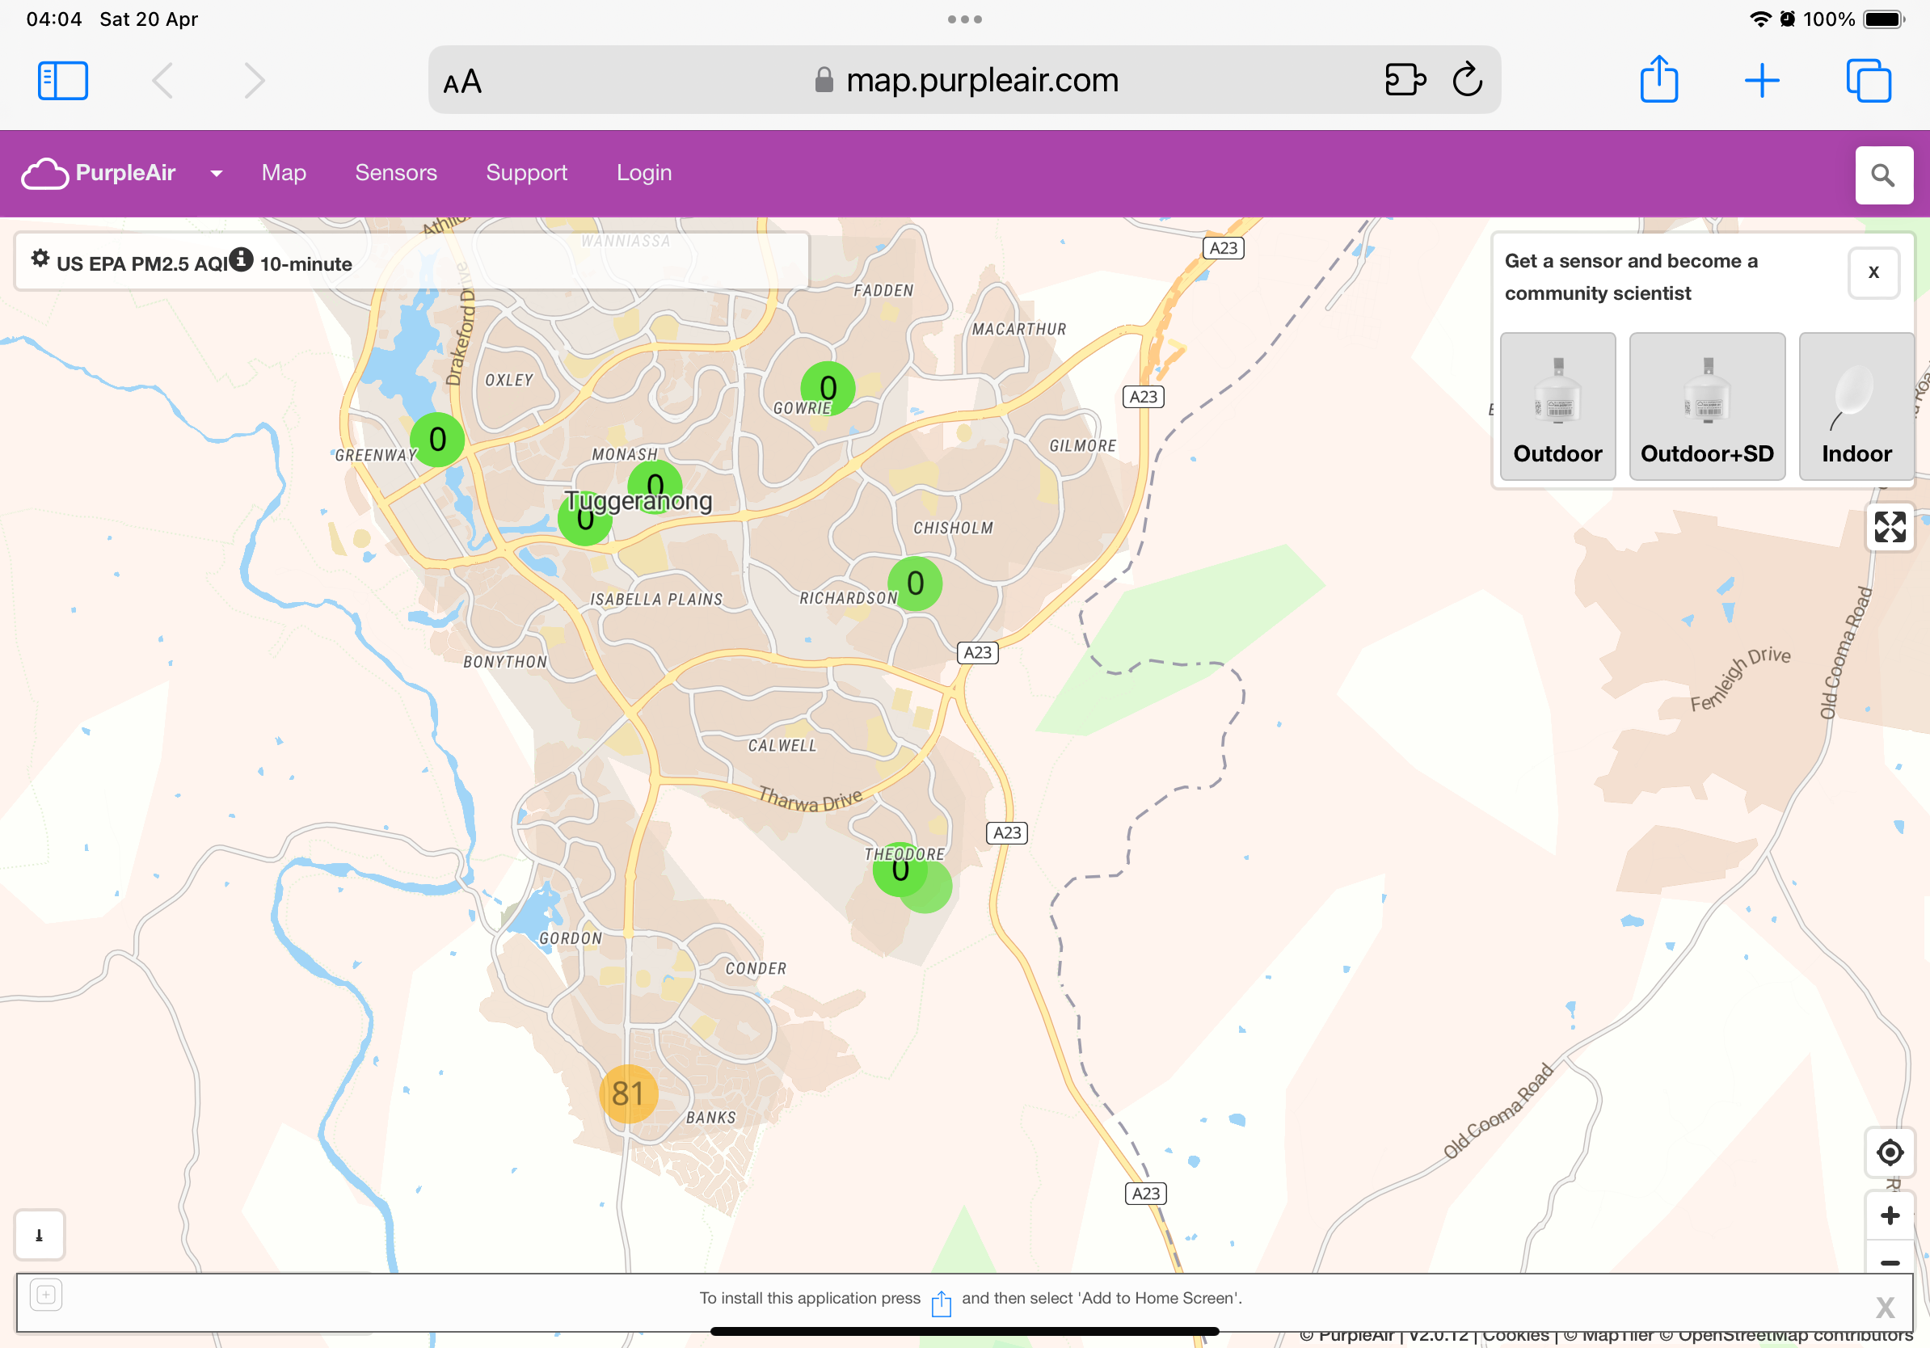Center map on my location
Screen dimensions: 1930x1348
(1889, 1152)
